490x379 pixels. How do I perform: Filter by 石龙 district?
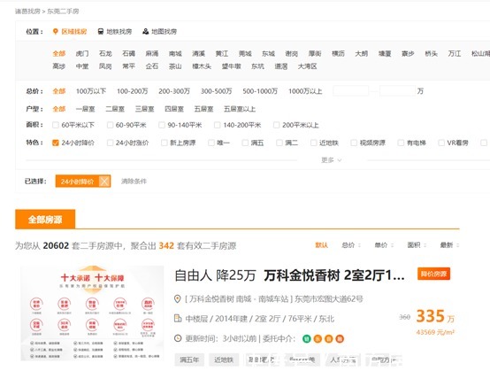click(105, 53)
